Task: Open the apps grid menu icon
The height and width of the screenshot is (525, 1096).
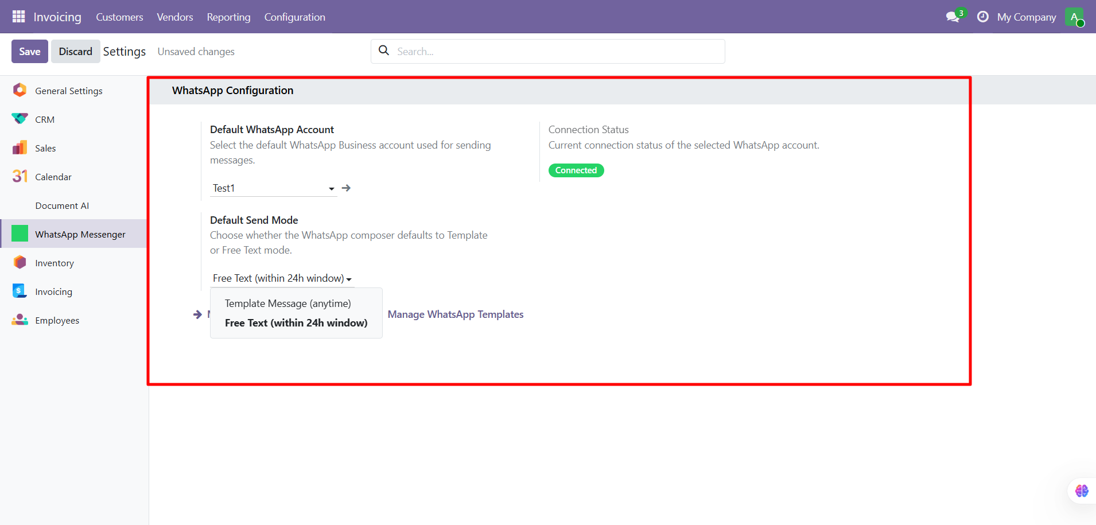Action: tap(18, 17)
